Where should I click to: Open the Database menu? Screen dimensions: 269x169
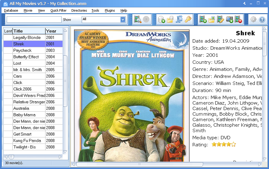[x=11, y=10]
